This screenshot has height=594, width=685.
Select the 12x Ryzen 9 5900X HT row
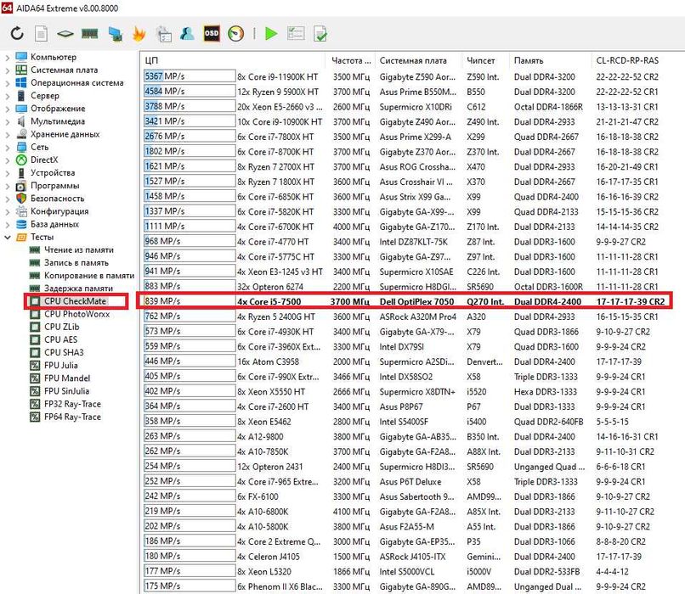point(404,92)
